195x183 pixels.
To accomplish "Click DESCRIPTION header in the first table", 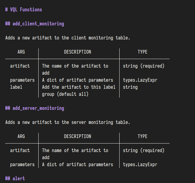I will [x=77, y=52].
